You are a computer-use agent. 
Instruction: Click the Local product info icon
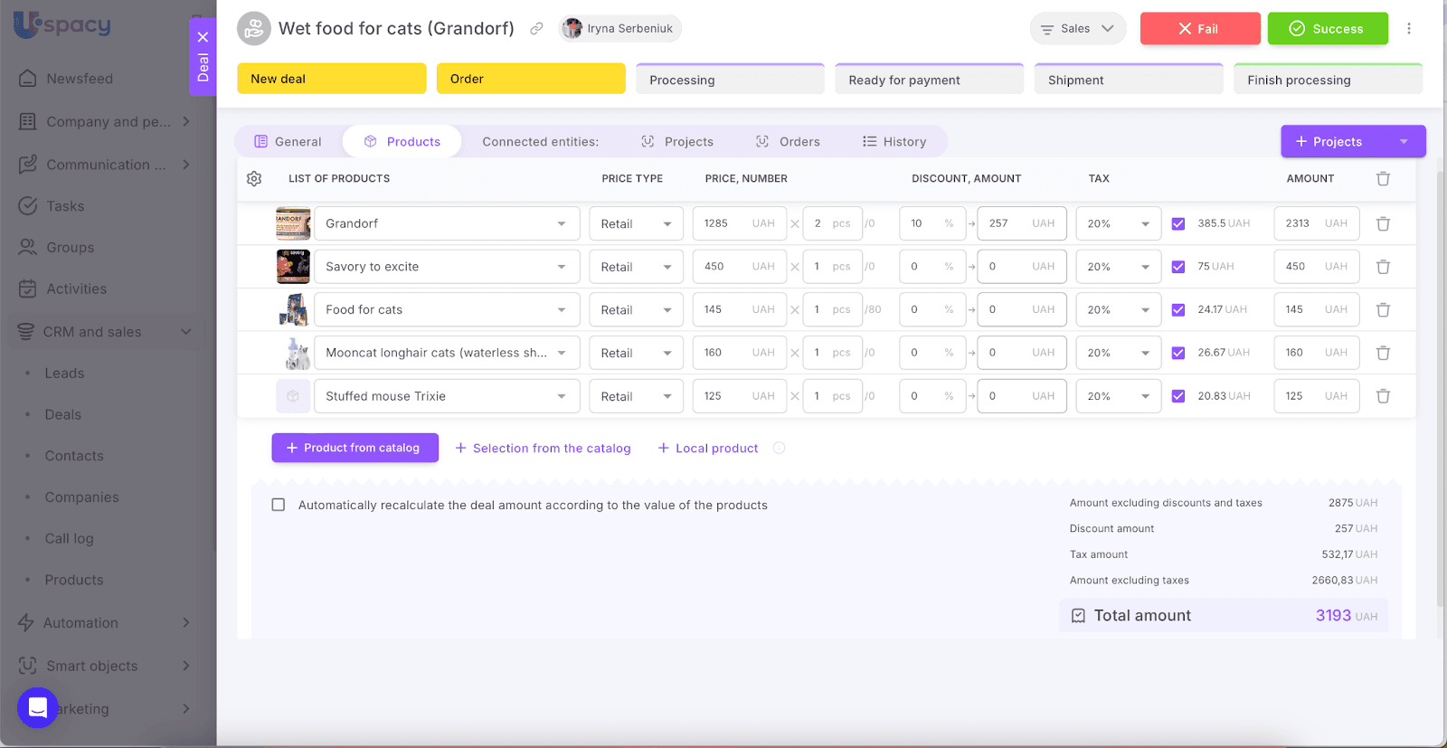pyautogui.click(x=779, y=448)
